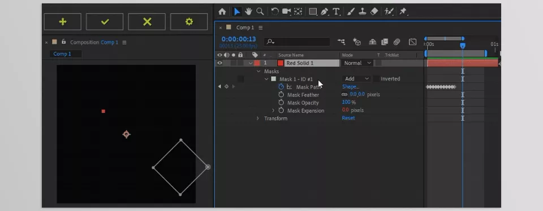Toggle the Motion Blur switch icon

(x=397, y=42)
